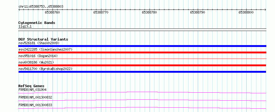The height and width of the screenshot is (112, 275).
Task: Select variant label nsv5411700 (ByrskaBishop2022)
Action: click(x=45, y=69)
